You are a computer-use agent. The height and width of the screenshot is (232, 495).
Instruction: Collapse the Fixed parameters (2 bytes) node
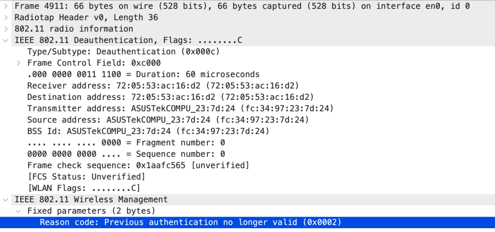pos(18,211)
